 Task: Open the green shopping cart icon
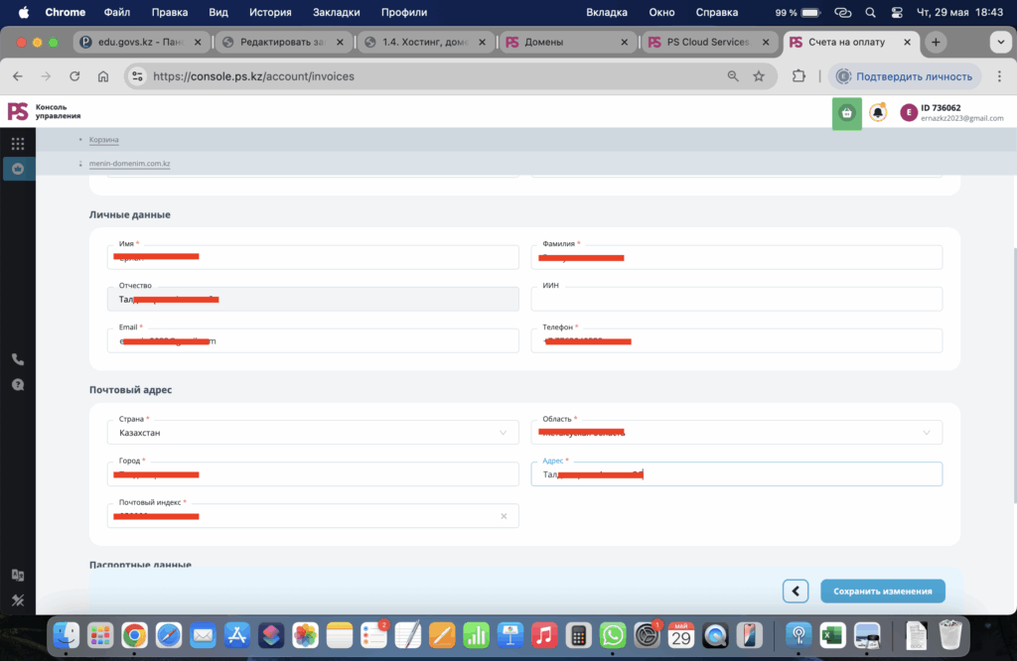(846, 113)
